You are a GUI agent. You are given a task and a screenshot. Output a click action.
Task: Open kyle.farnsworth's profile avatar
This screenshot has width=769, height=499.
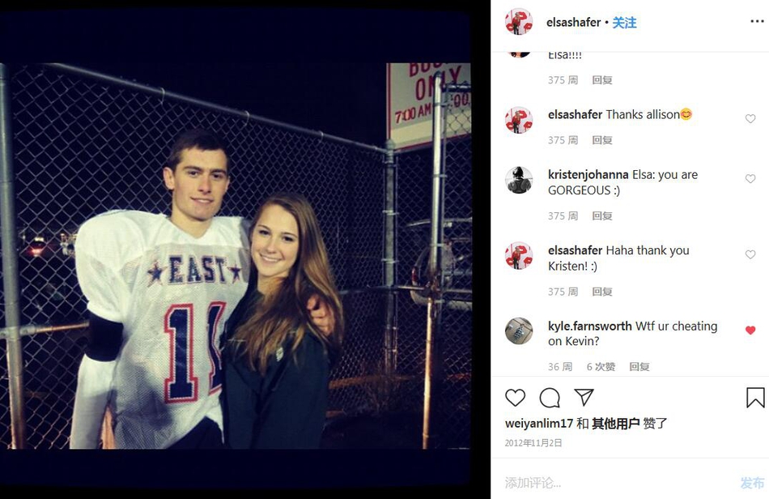point(519,331)
